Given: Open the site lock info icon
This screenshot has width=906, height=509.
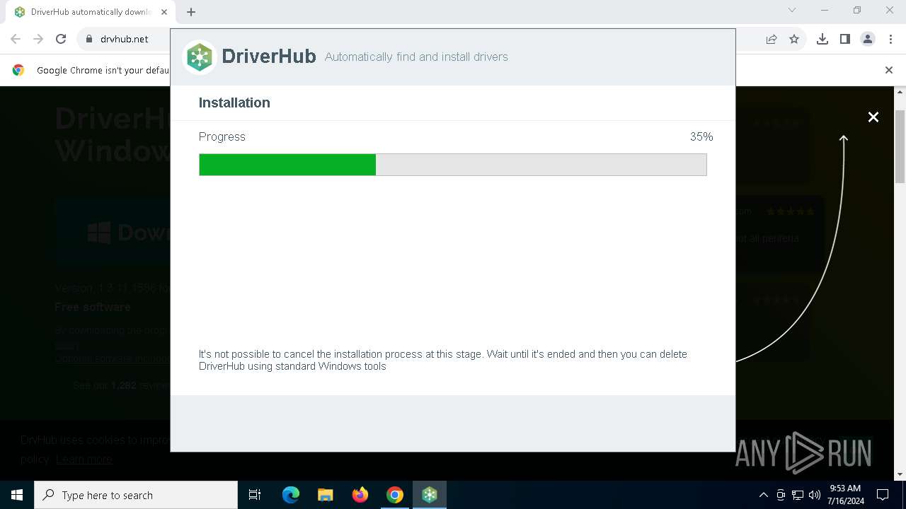Looking at the screenshot, I should pos(89,39).
